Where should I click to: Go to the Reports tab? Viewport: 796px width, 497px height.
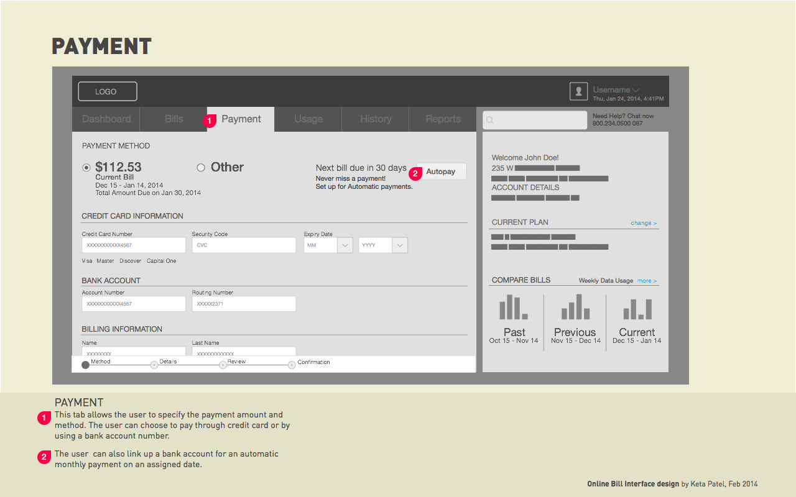click(443, 119)
